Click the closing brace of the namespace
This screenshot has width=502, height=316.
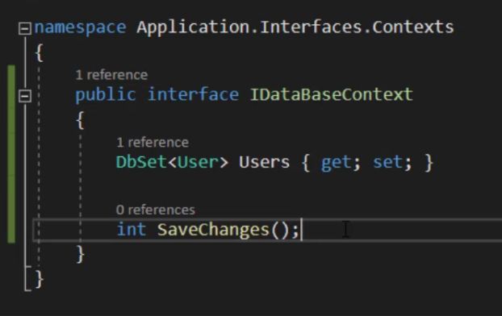pyautogui.click(x=39, y=280)
